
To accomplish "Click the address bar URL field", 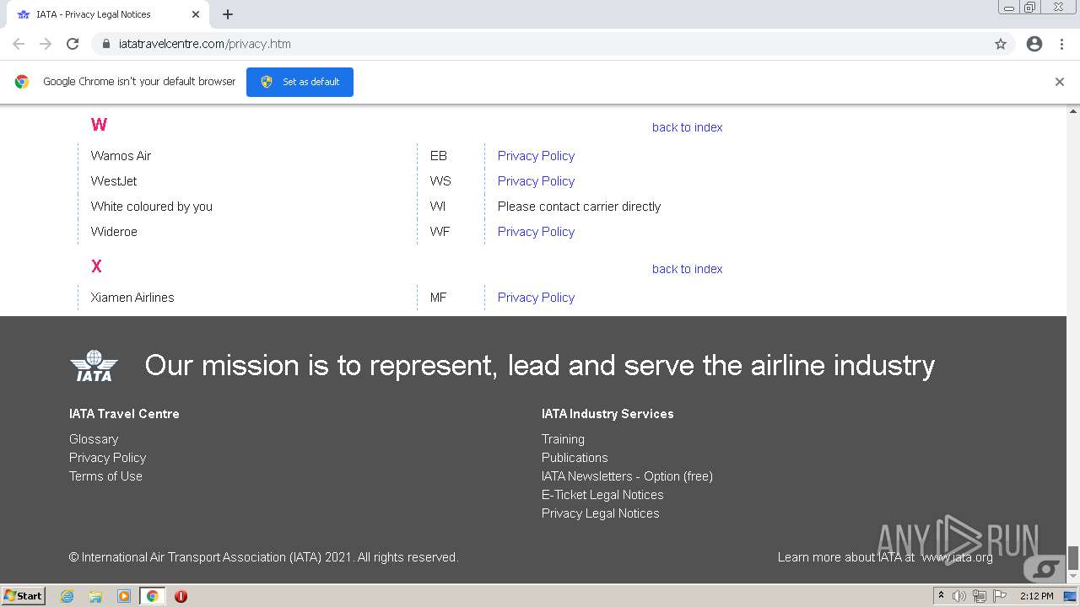I will click(540, 44).
